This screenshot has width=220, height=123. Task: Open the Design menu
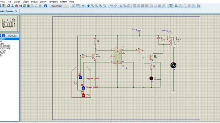17,2
